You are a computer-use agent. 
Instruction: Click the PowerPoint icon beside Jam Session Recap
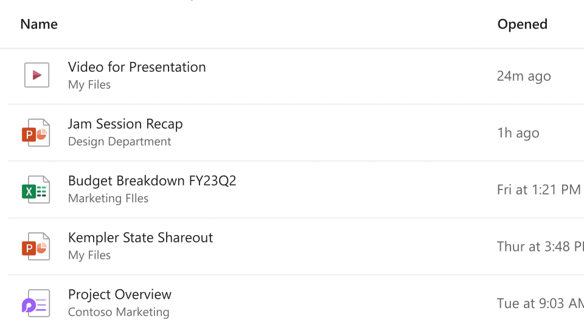[x=35, y=132]
